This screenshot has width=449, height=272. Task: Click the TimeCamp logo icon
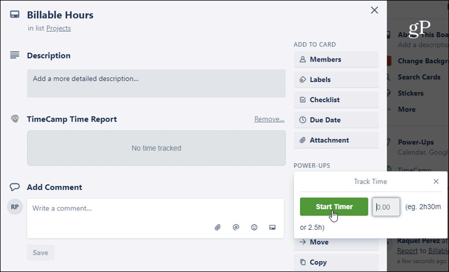coord(15,119)
